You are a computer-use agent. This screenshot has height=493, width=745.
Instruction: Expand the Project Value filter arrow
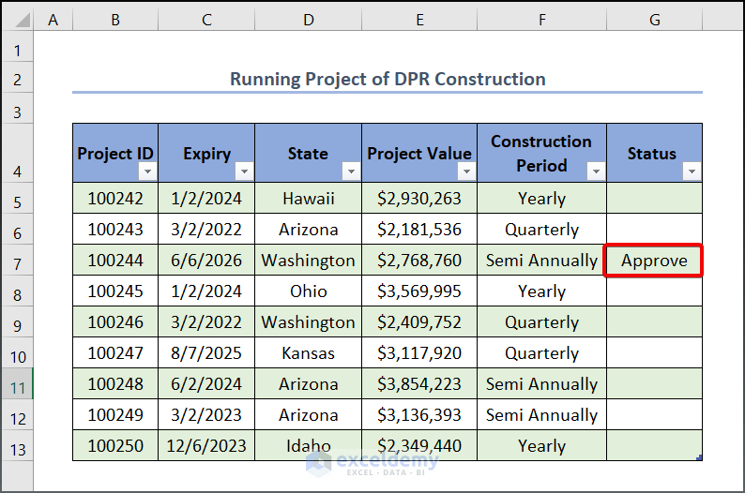[x=466, y=172]
